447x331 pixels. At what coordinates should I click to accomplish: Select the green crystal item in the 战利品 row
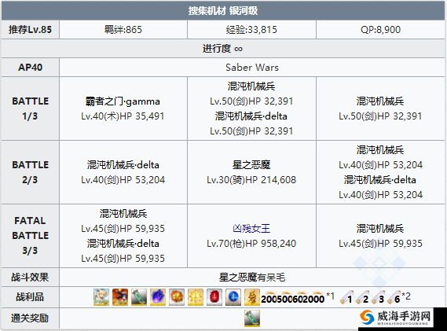pos(139,297)
